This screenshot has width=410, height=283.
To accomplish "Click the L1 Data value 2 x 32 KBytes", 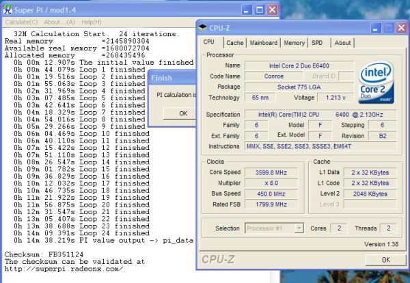I will pos(370,173).
